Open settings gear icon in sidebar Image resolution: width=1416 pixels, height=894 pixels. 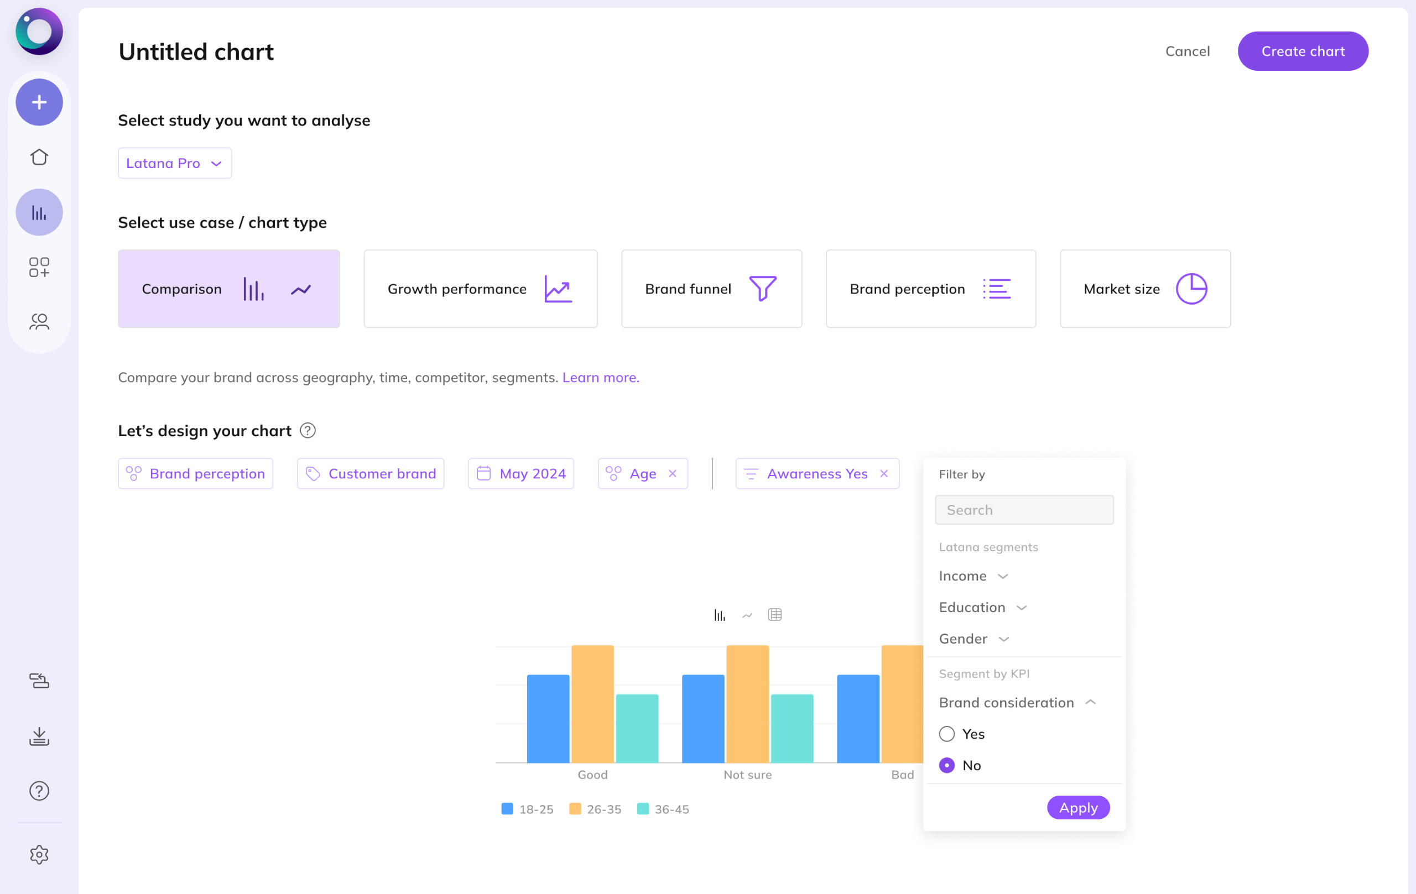(39, 854)
